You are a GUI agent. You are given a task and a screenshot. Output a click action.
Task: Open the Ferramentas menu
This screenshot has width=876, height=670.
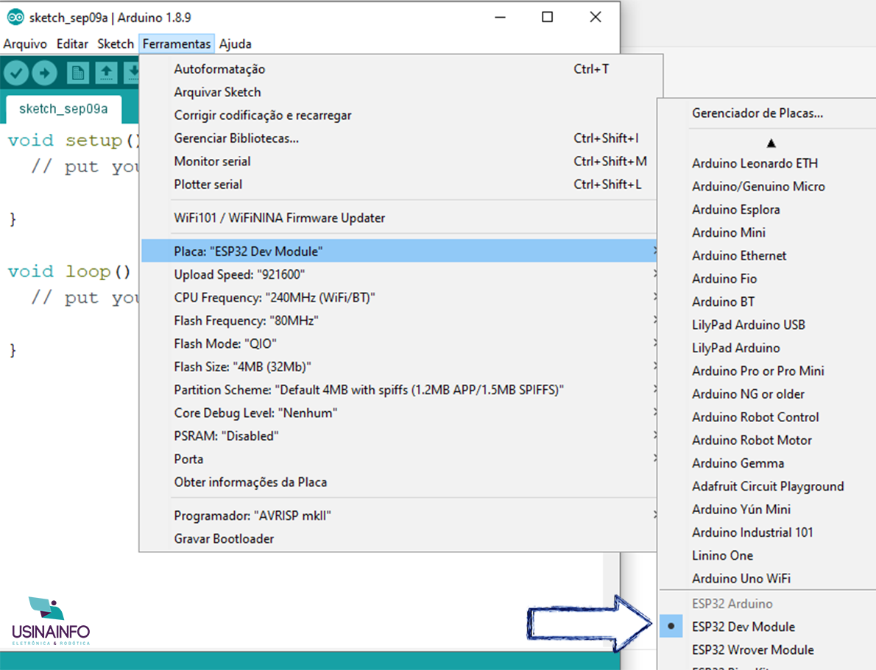(177, 43)
